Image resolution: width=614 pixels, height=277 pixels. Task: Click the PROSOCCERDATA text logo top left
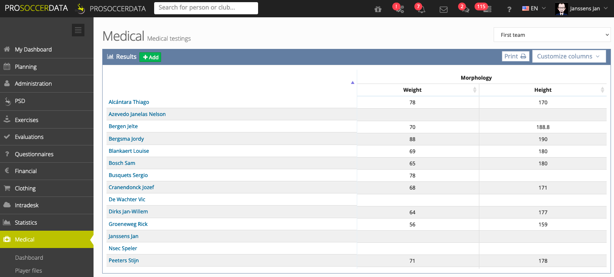(x=36, y=8)
